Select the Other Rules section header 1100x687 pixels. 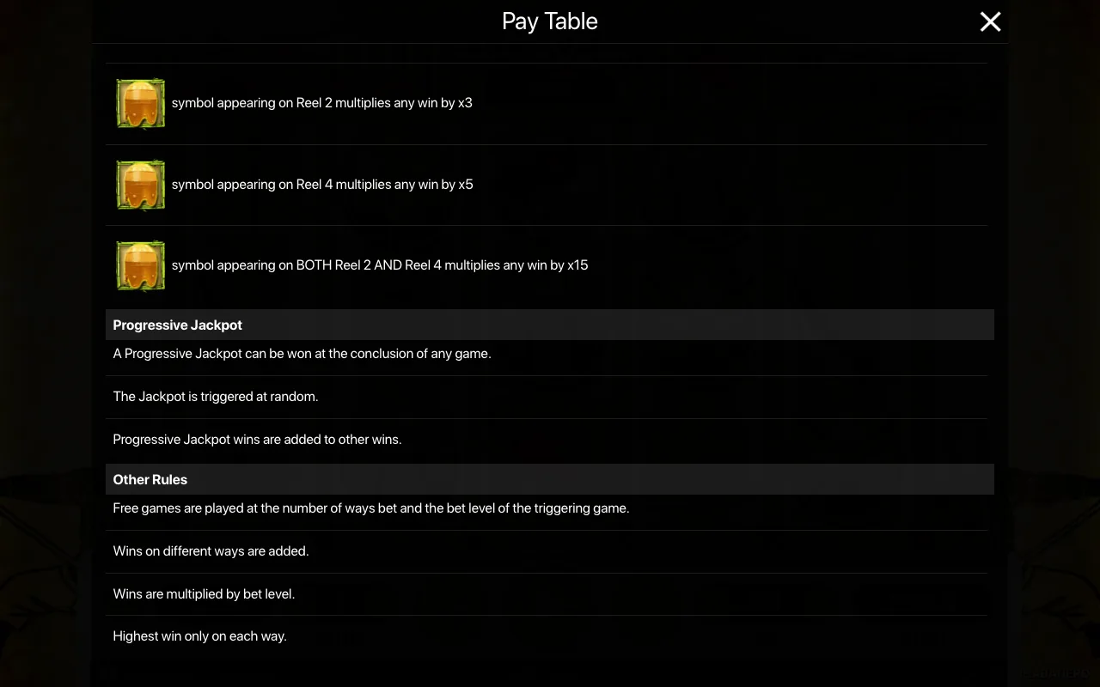point(550,479)
